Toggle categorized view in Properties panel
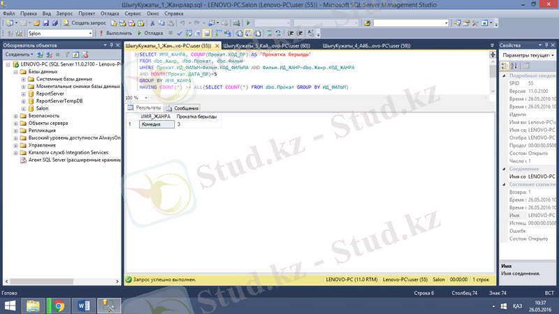Image resolution: width=559 pixels, height=314 pixels. point(504,66)
